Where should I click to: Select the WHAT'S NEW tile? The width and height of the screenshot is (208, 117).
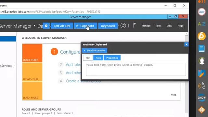32,72
